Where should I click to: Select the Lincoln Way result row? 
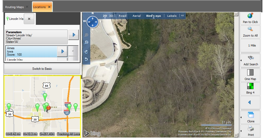31,59
